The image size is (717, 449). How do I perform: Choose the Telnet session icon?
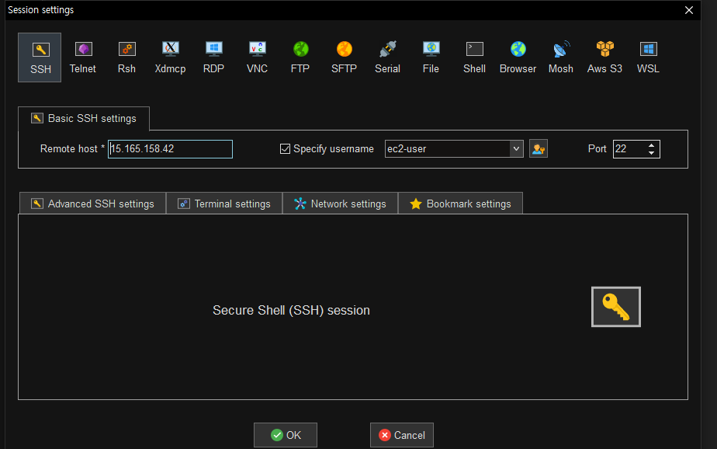(83, 57)
